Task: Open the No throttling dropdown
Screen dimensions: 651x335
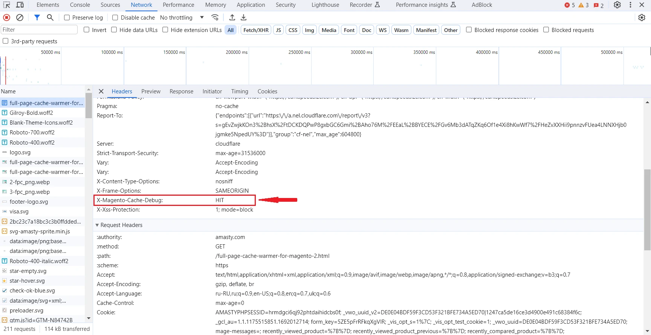Action: (182, 18)
